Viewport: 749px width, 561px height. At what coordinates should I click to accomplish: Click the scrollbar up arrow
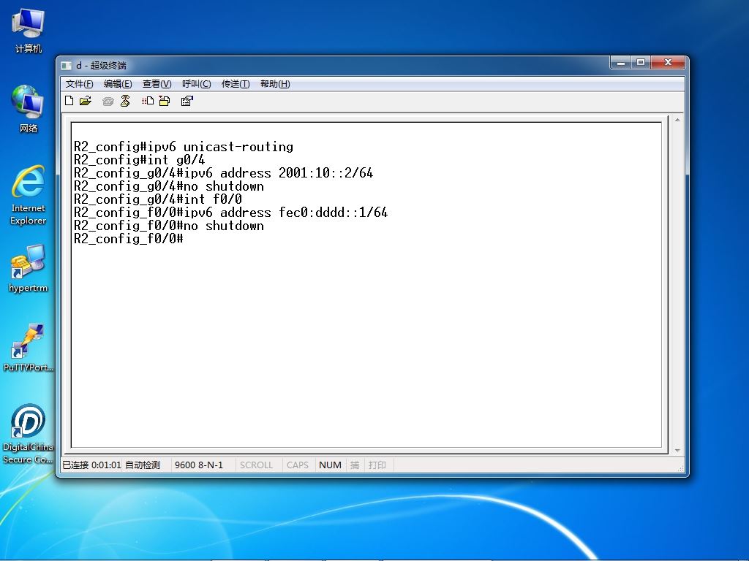(x=677, y=120)
